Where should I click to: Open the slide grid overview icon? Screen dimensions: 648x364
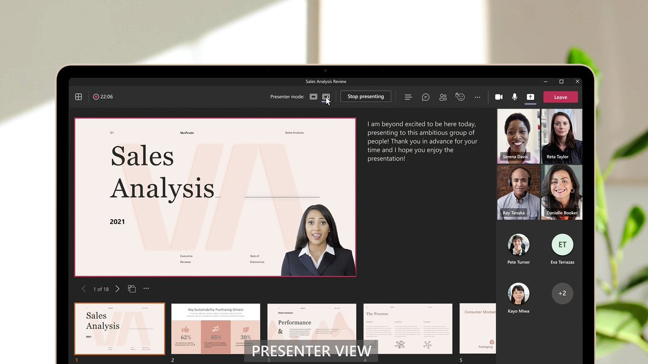pyautogui.click(x=132, y=289)
